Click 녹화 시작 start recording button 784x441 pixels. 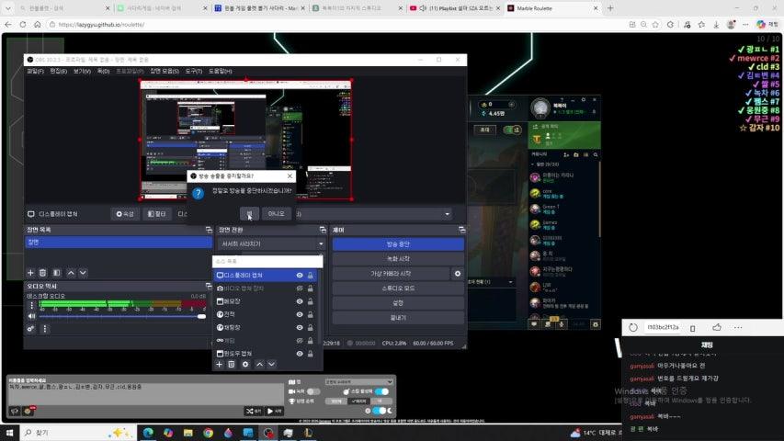[398, 258]
